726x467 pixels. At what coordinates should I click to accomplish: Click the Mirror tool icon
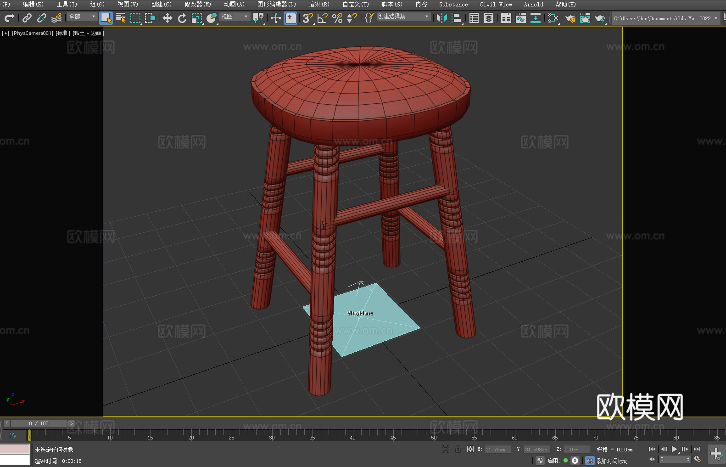pos(442,18)
